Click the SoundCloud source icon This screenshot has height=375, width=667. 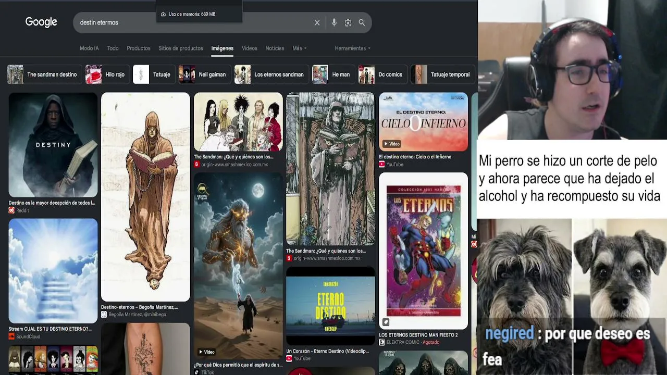[x=11, y=336]
